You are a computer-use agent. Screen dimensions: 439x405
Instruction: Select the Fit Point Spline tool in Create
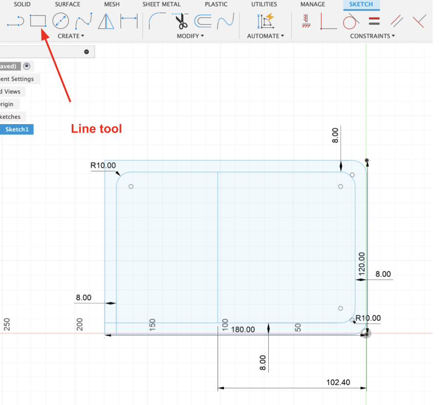[x=84, y=21]
